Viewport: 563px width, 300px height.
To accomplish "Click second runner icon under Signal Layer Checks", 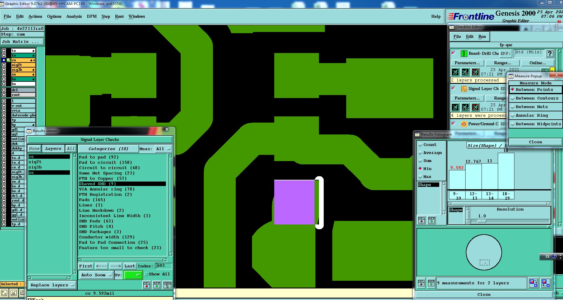I will click(465, 107).
